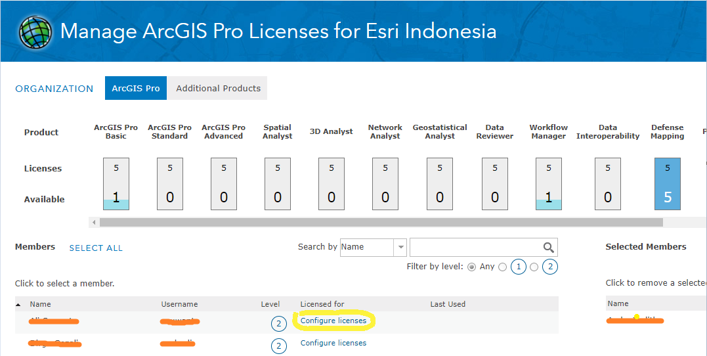Screen dimensions: 707x356
Task: Click 3D Analyst license bar
Action: pos(332,184)
